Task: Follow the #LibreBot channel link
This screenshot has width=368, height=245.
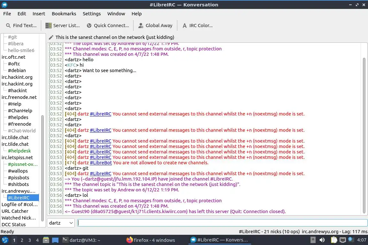Action: tap(101, 163)
